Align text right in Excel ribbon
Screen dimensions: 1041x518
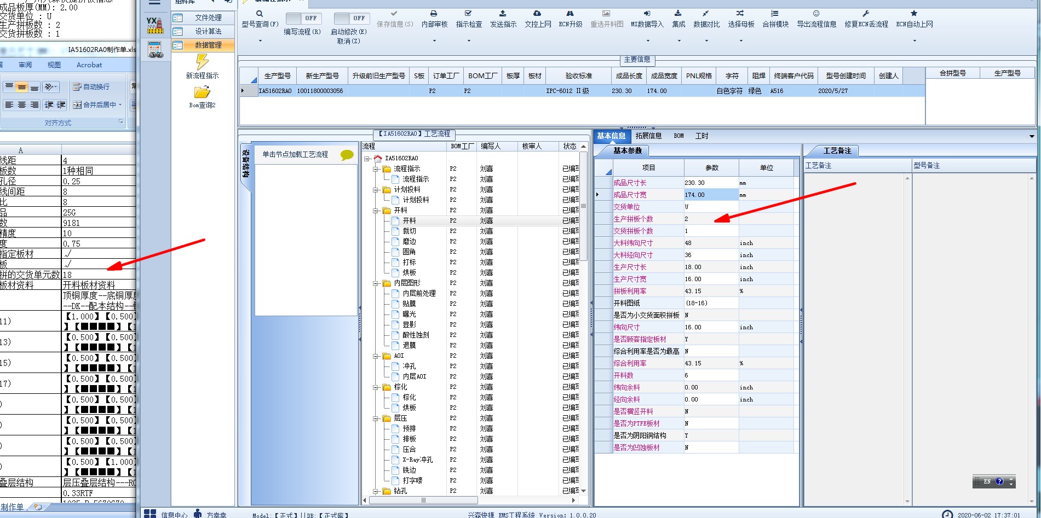[x=34, y=104]
